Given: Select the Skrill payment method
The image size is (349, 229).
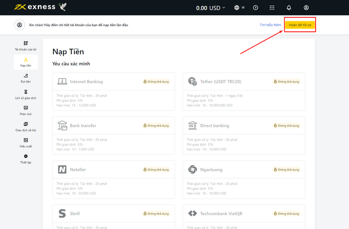Looking at the screenshot, I should pos(114,217).
